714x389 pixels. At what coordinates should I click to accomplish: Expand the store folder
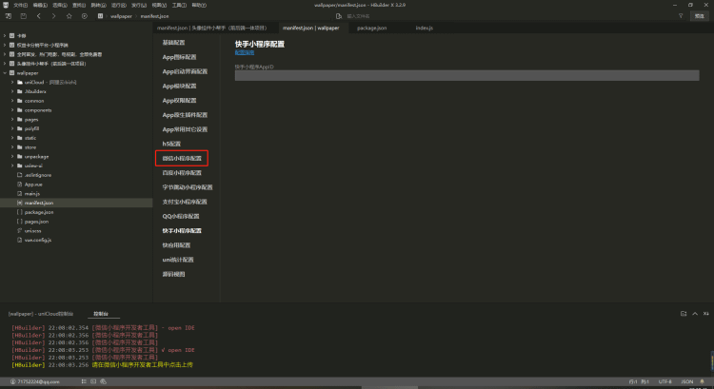[x=12, y=147]
